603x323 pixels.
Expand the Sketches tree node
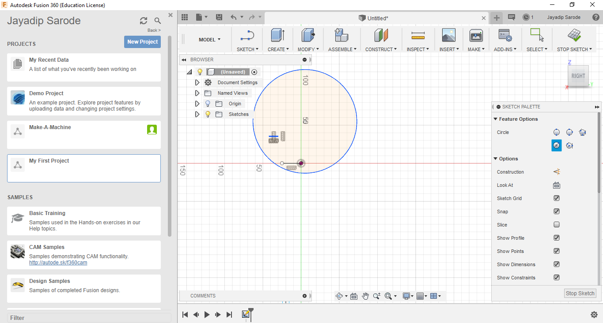197,114
